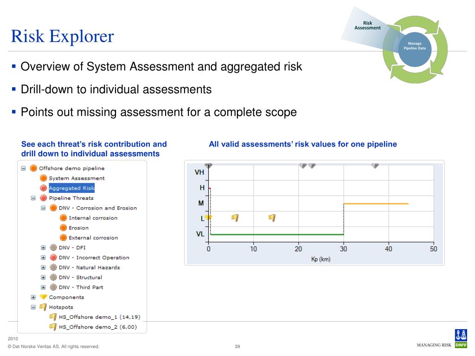Select the DNV - Structural label
Viewport: 475px width, 356px height.
point(80,277)
